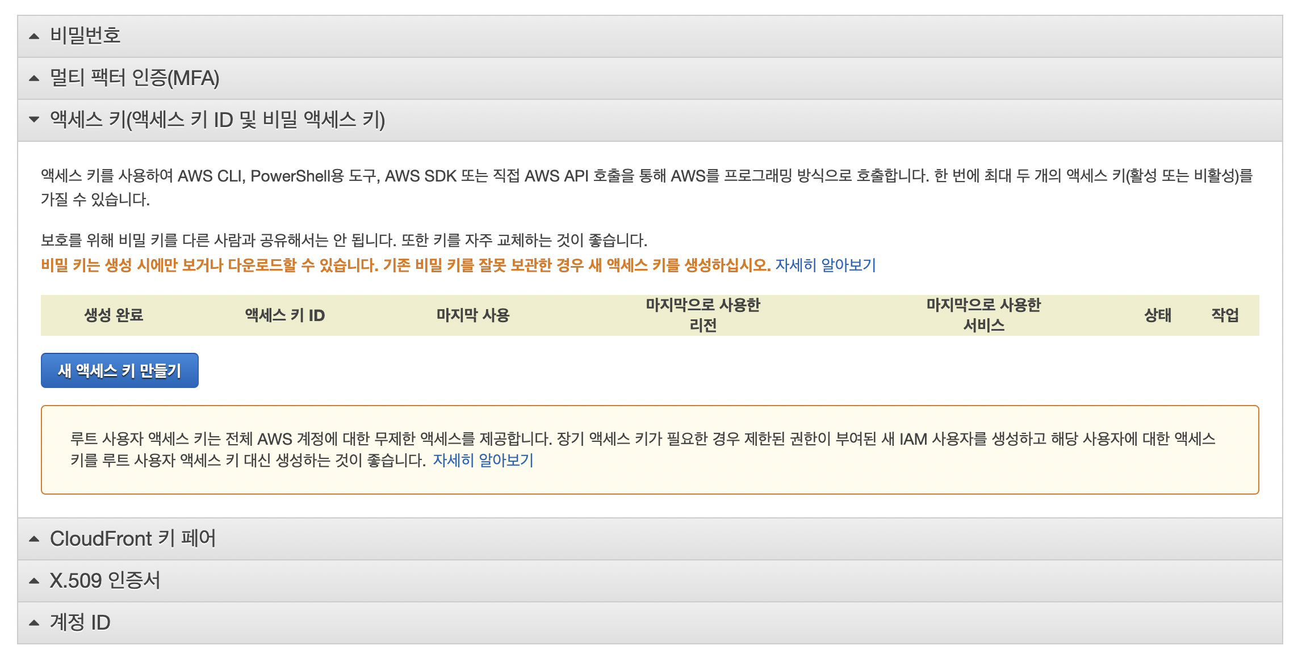Image resolution: width=1298 pixels, height=658 pixels.
Task: Click the X.509 인증서 header title
Action: pyautogui.click(x=105, y=581)
